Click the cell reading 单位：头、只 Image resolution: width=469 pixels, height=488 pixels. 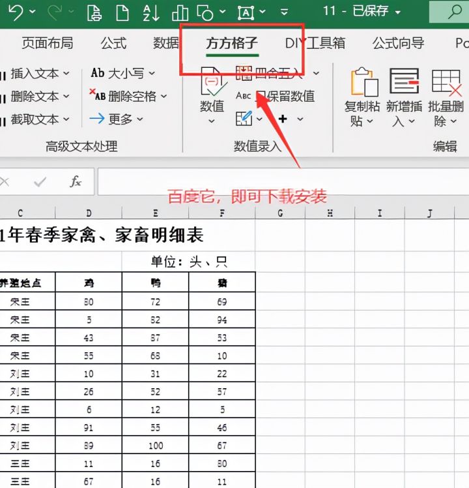(189, 262)
